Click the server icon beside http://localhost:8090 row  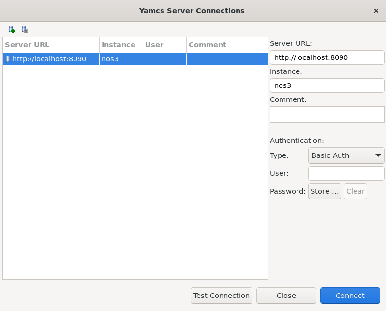click(8, 59)
